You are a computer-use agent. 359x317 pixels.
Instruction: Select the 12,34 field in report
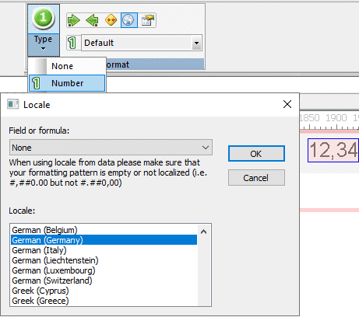333,151
